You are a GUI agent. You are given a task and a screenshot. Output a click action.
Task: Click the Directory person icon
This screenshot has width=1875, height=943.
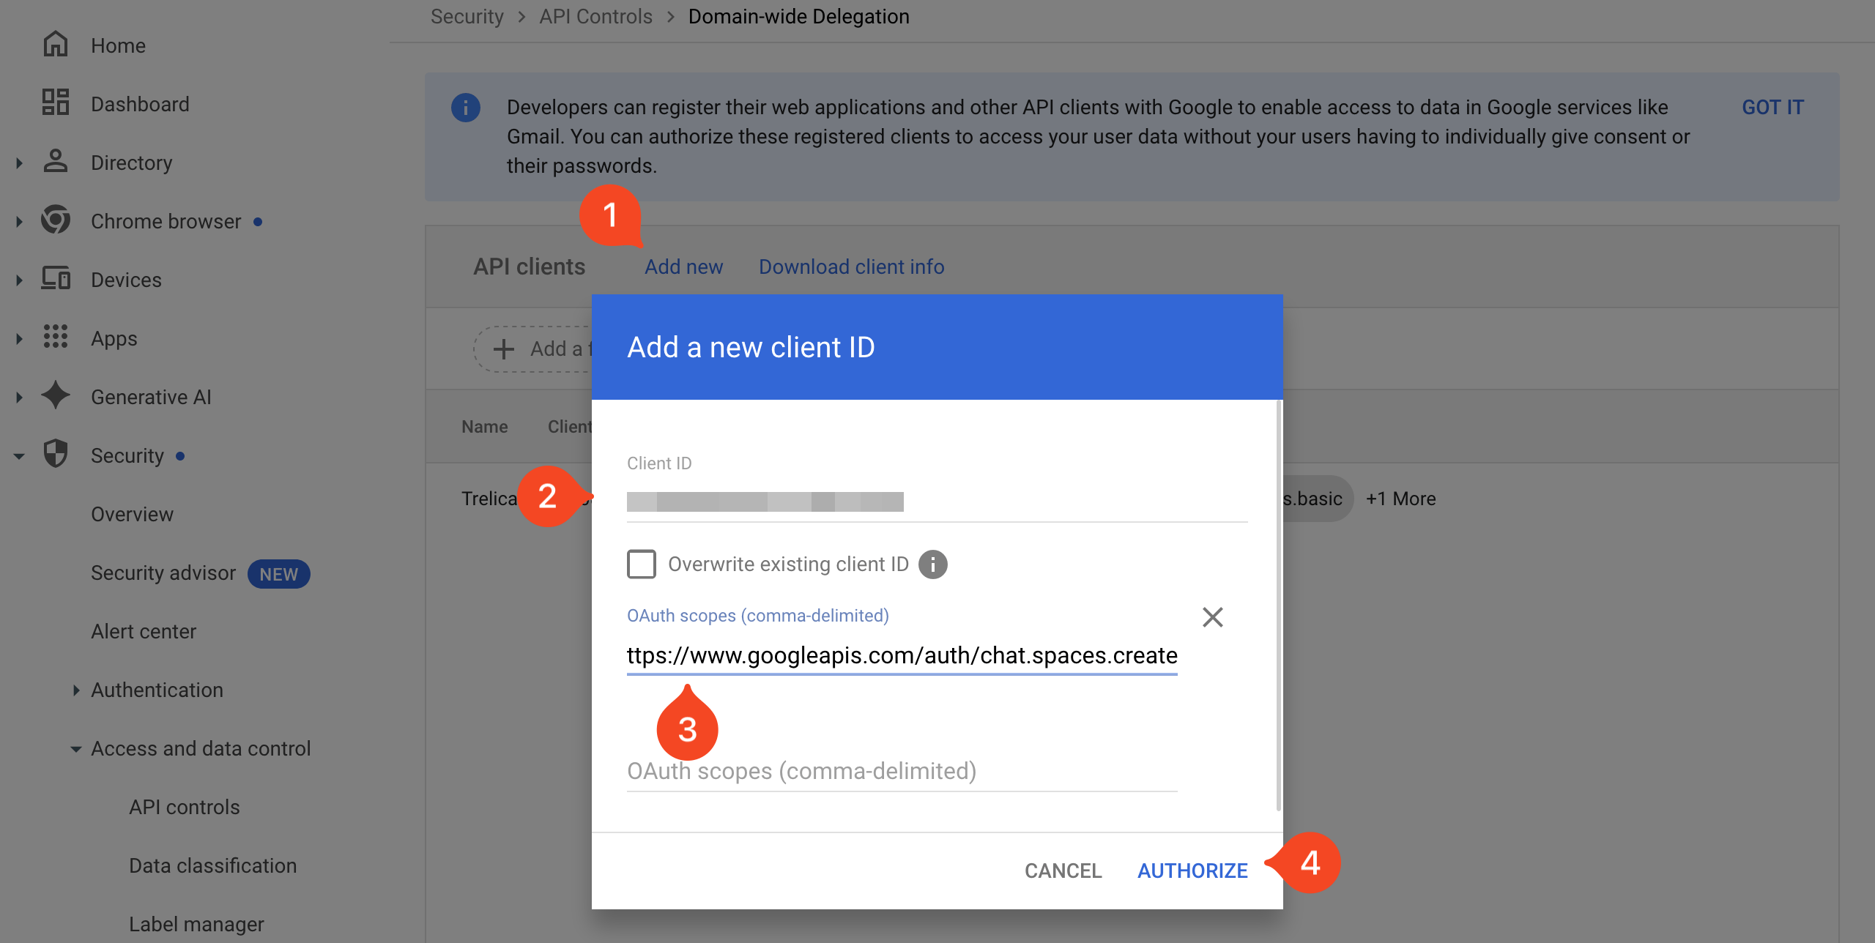point(56,161)
